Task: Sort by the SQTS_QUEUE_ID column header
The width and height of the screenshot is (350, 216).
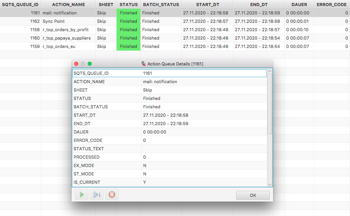Action: click(x=20, y=4)
